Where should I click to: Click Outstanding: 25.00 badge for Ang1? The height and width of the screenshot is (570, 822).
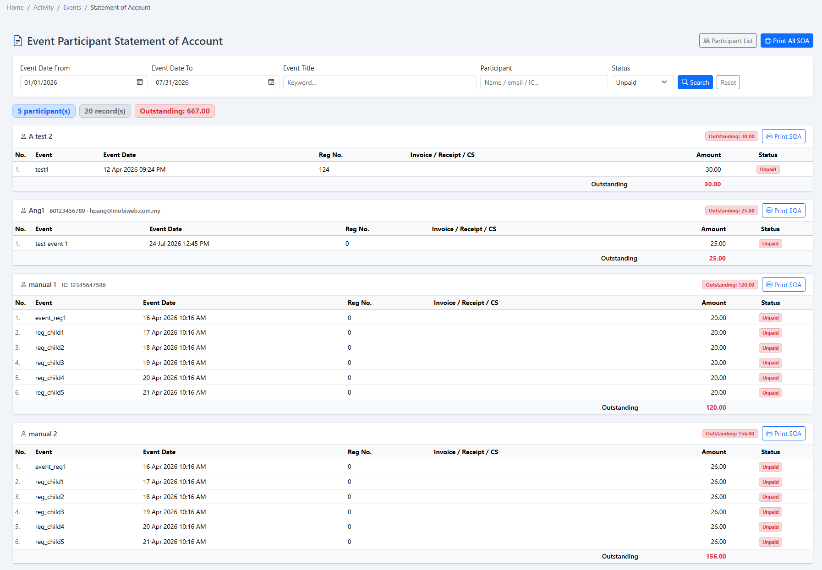point(731,211)
